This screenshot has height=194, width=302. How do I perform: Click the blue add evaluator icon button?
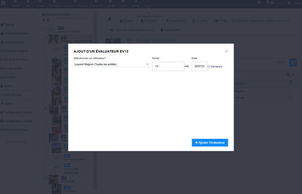click(293, 63)
